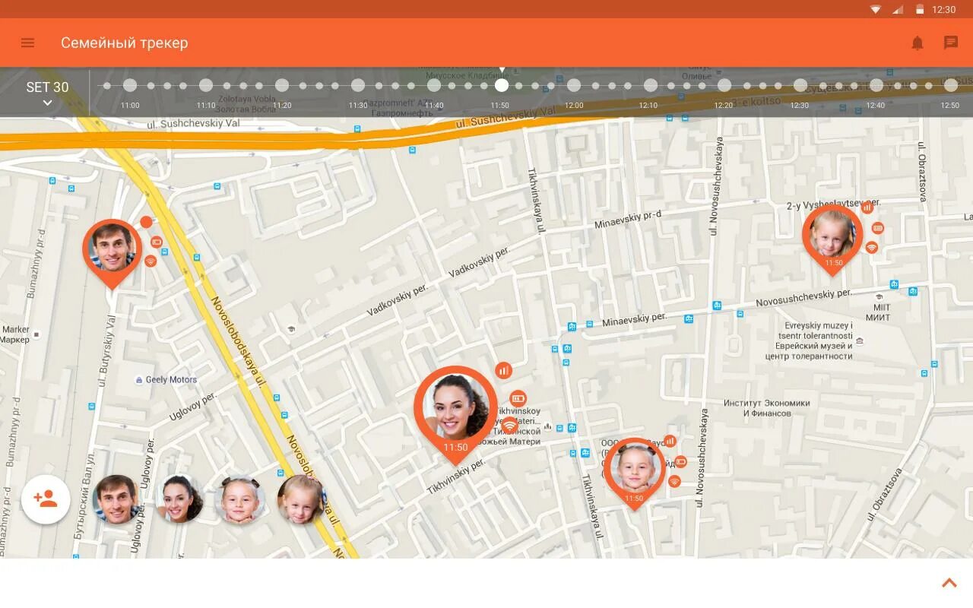Screen dimensions: 973x608
Task: Check signal icon beside pigtailed girl's pin
Action: 670,441
